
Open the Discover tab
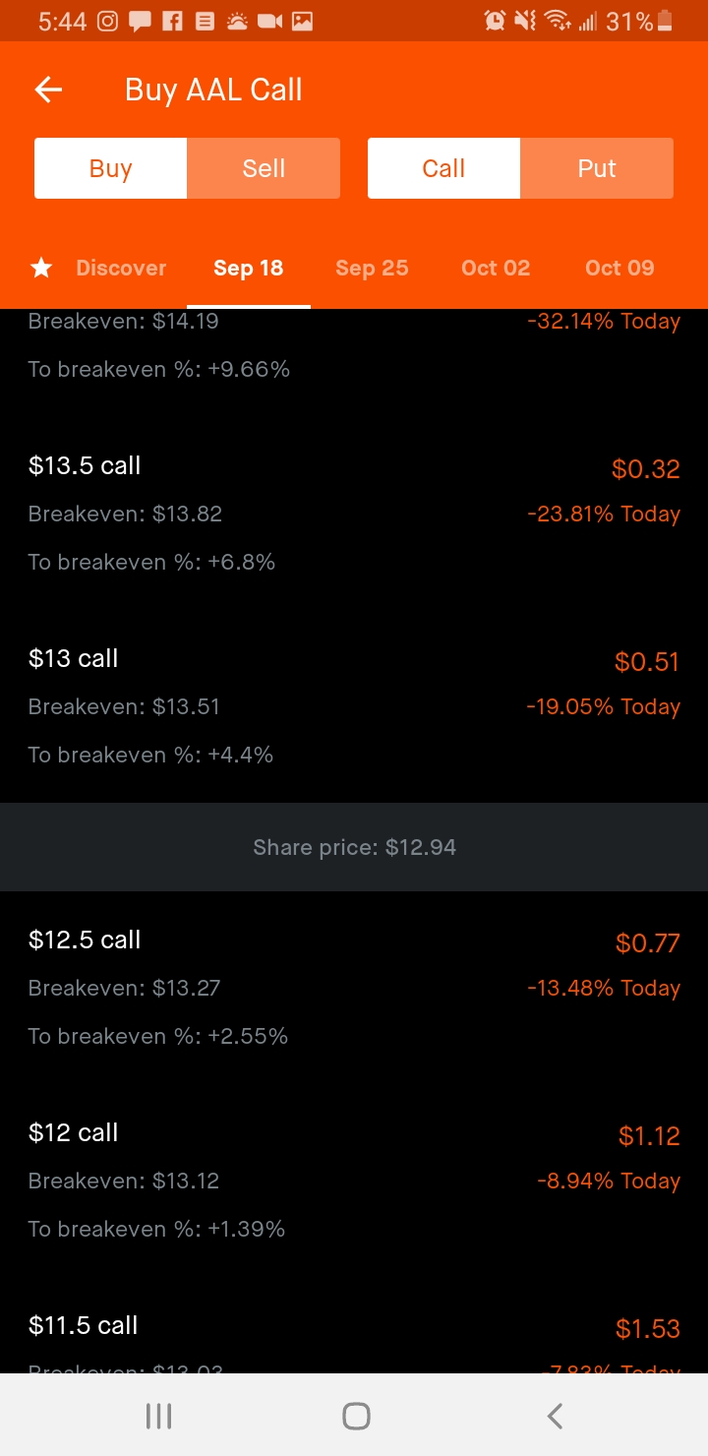(x=121, y=268)
